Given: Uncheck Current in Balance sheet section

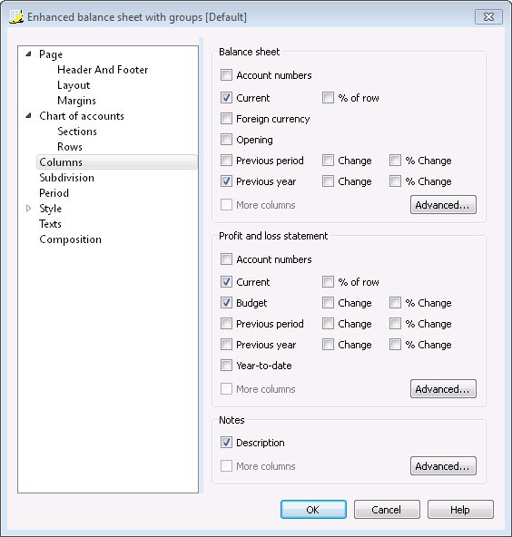Looking at the screenshot, I should pyautogui.click(x=226, y=98).
